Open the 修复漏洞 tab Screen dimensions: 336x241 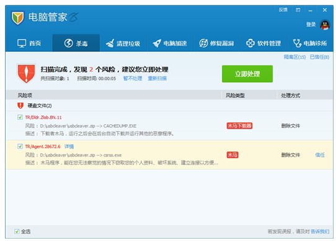(x=216, y=43)
